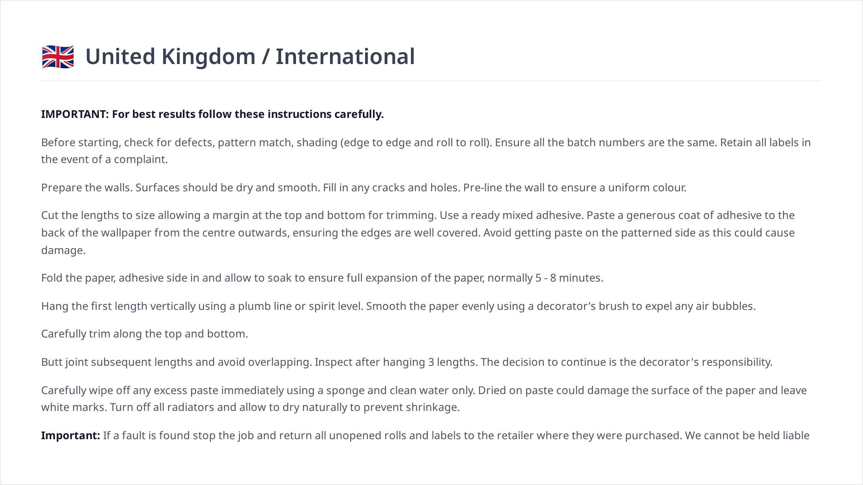
Task: Click the "Turn off all radiators" sentence
Action: 285,408
